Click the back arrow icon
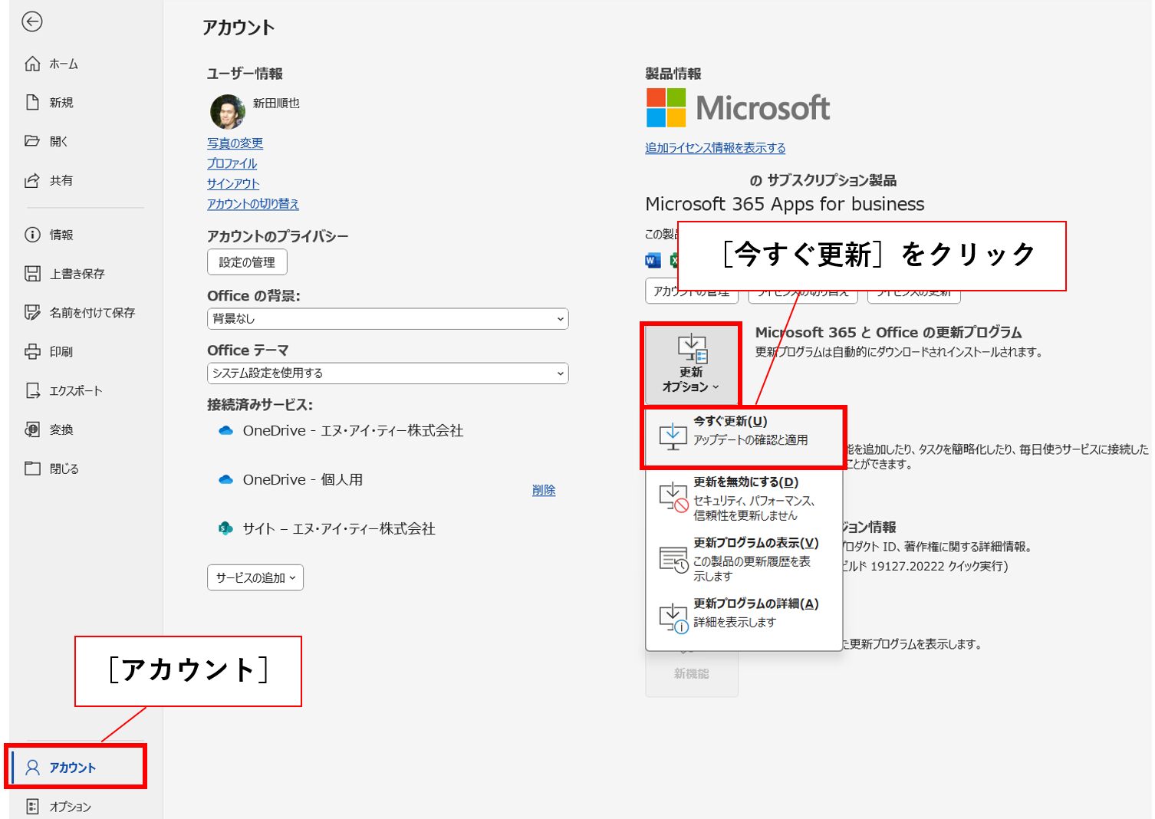This screenshot has height=819, width=1155. (32, 21)
